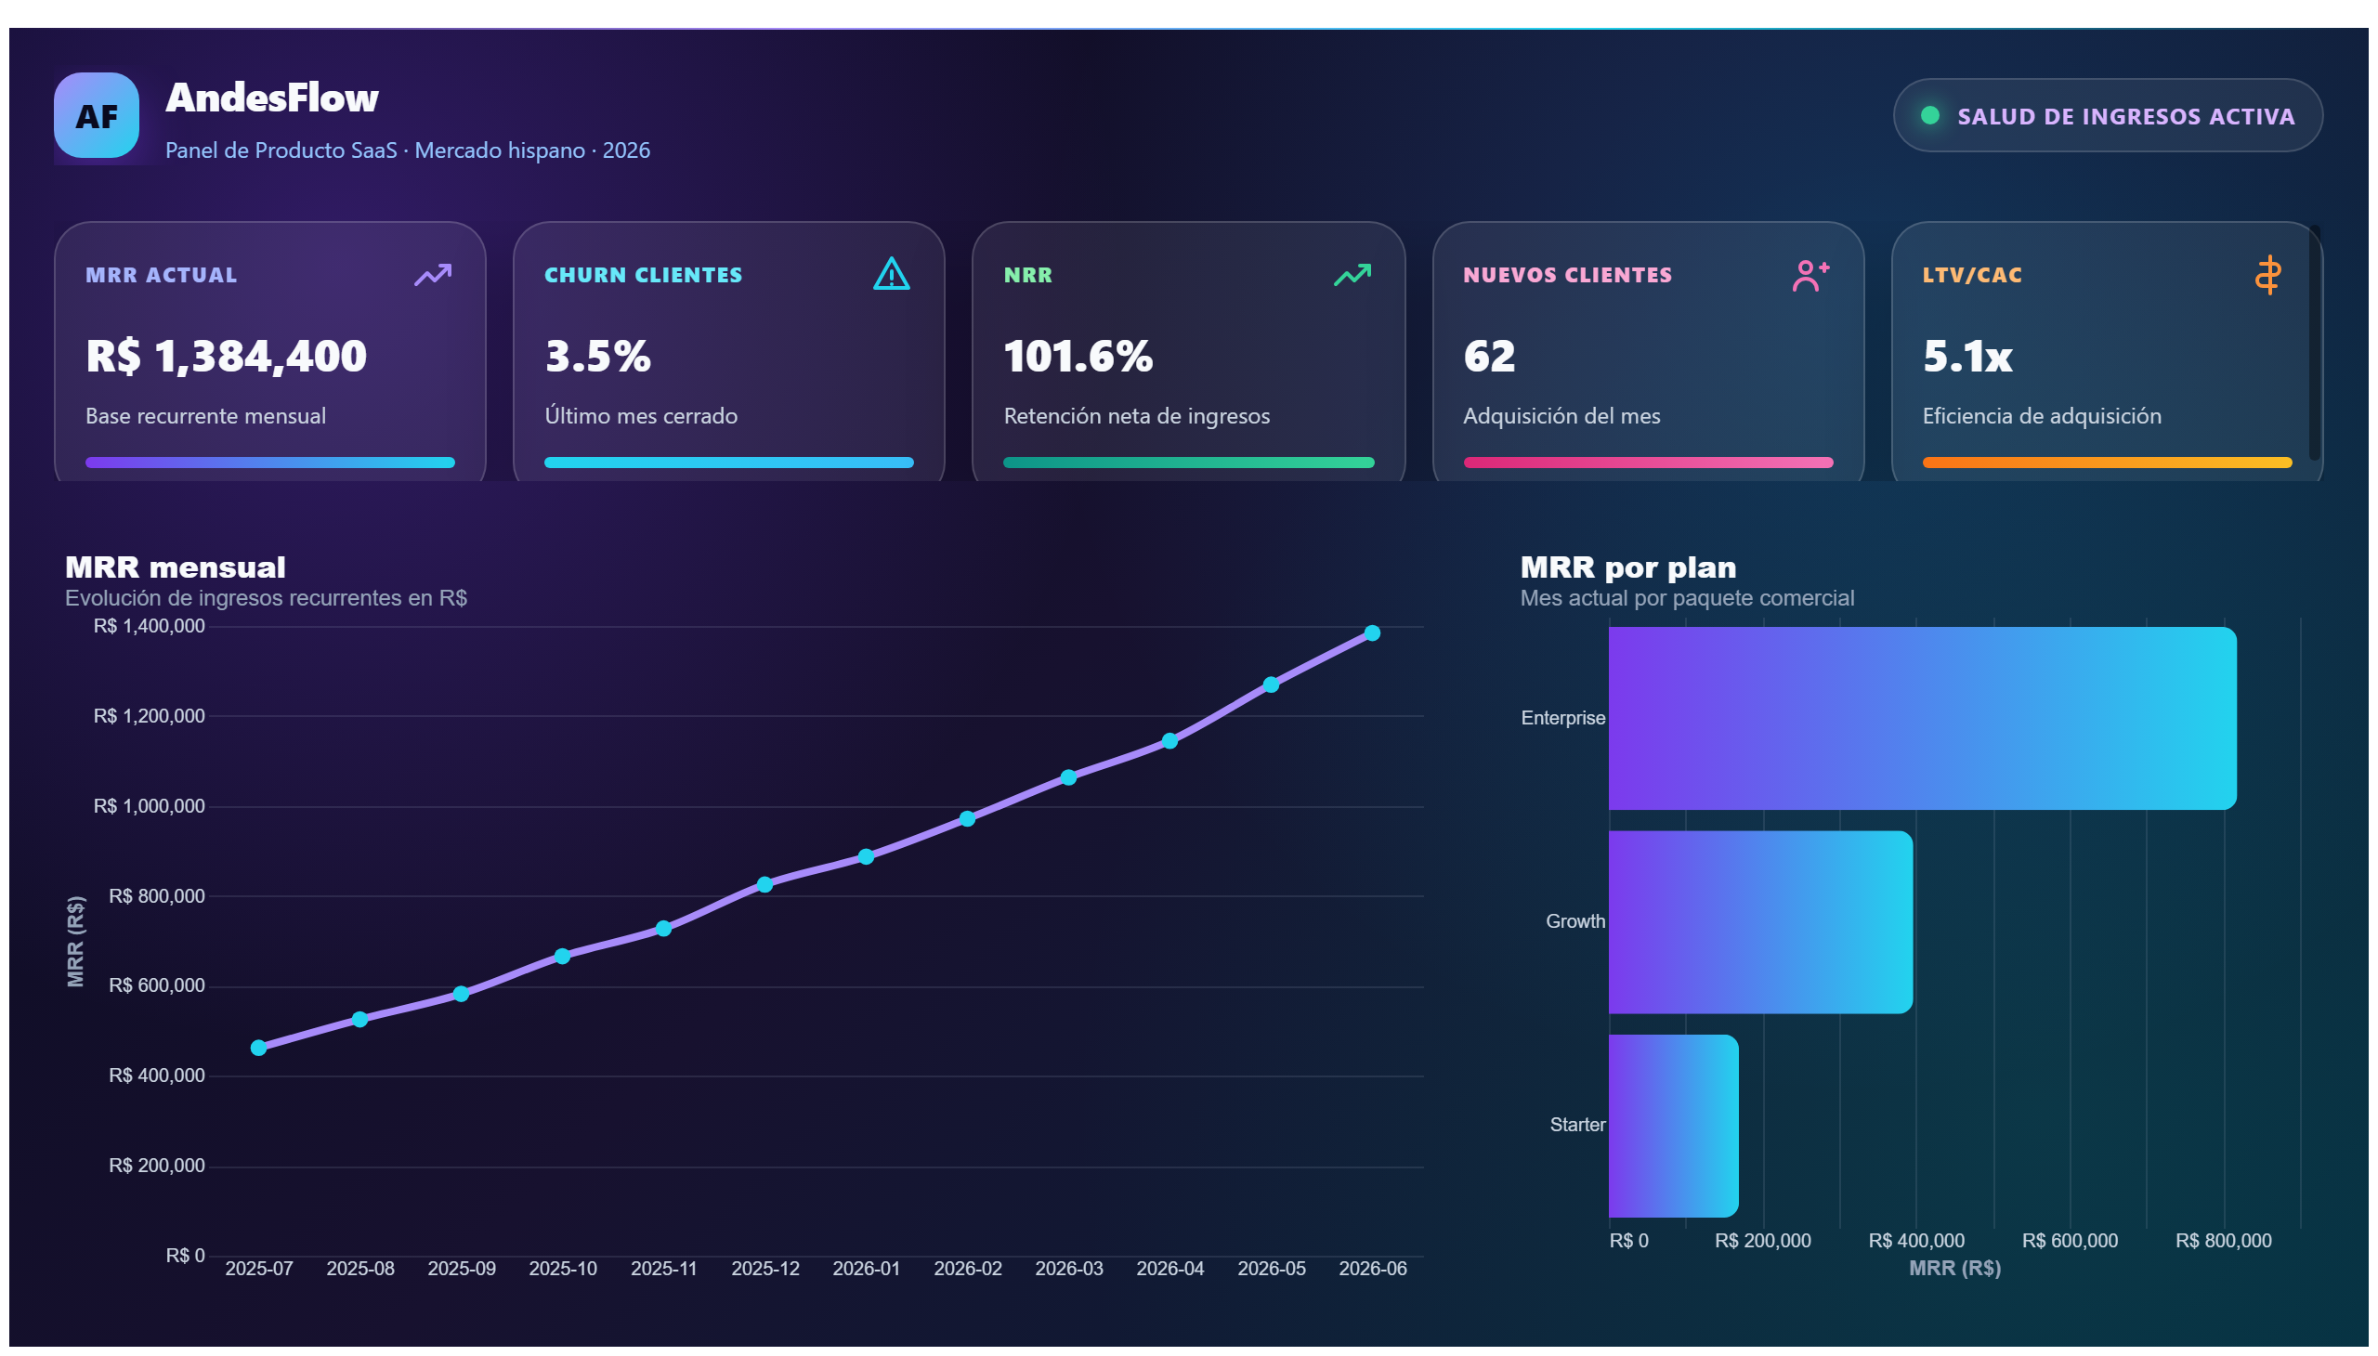The height and width of the screenshot is (1356, 2378).
Task: Select the 2026-02 data point on MRR chart
Action: coord(968,818)
